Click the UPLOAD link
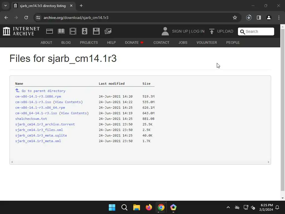285x214 pixels. (x=225, y=31)
